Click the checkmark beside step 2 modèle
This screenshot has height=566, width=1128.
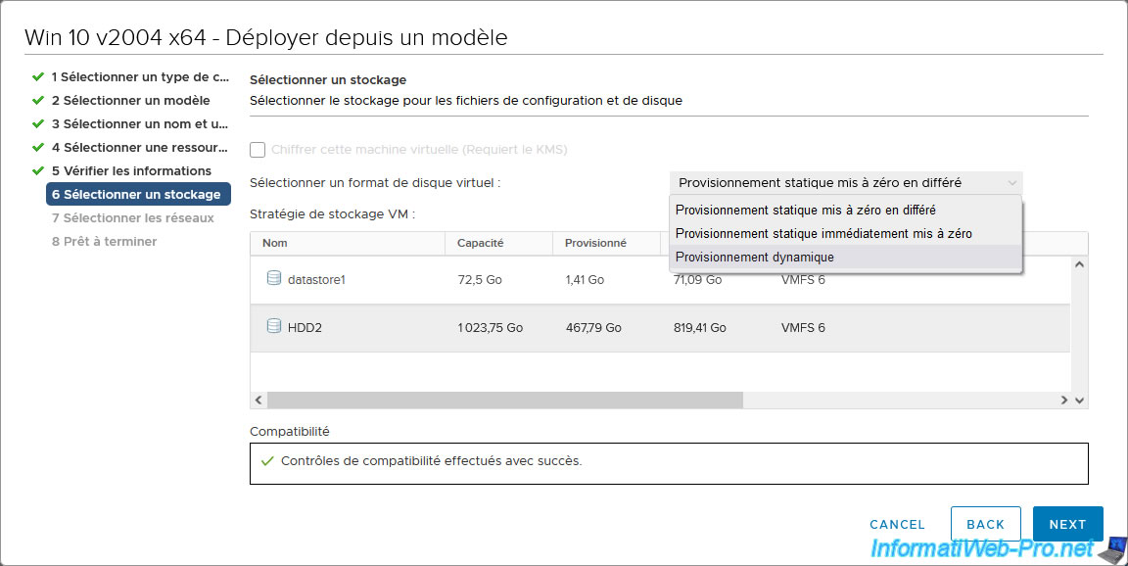coord(38,100)
